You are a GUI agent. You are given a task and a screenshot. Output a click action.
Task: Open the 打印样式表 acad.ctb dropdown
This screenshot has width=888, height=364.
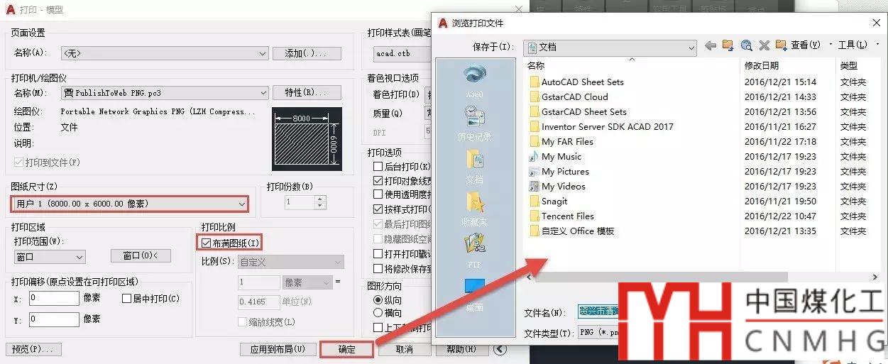[402, 53]
